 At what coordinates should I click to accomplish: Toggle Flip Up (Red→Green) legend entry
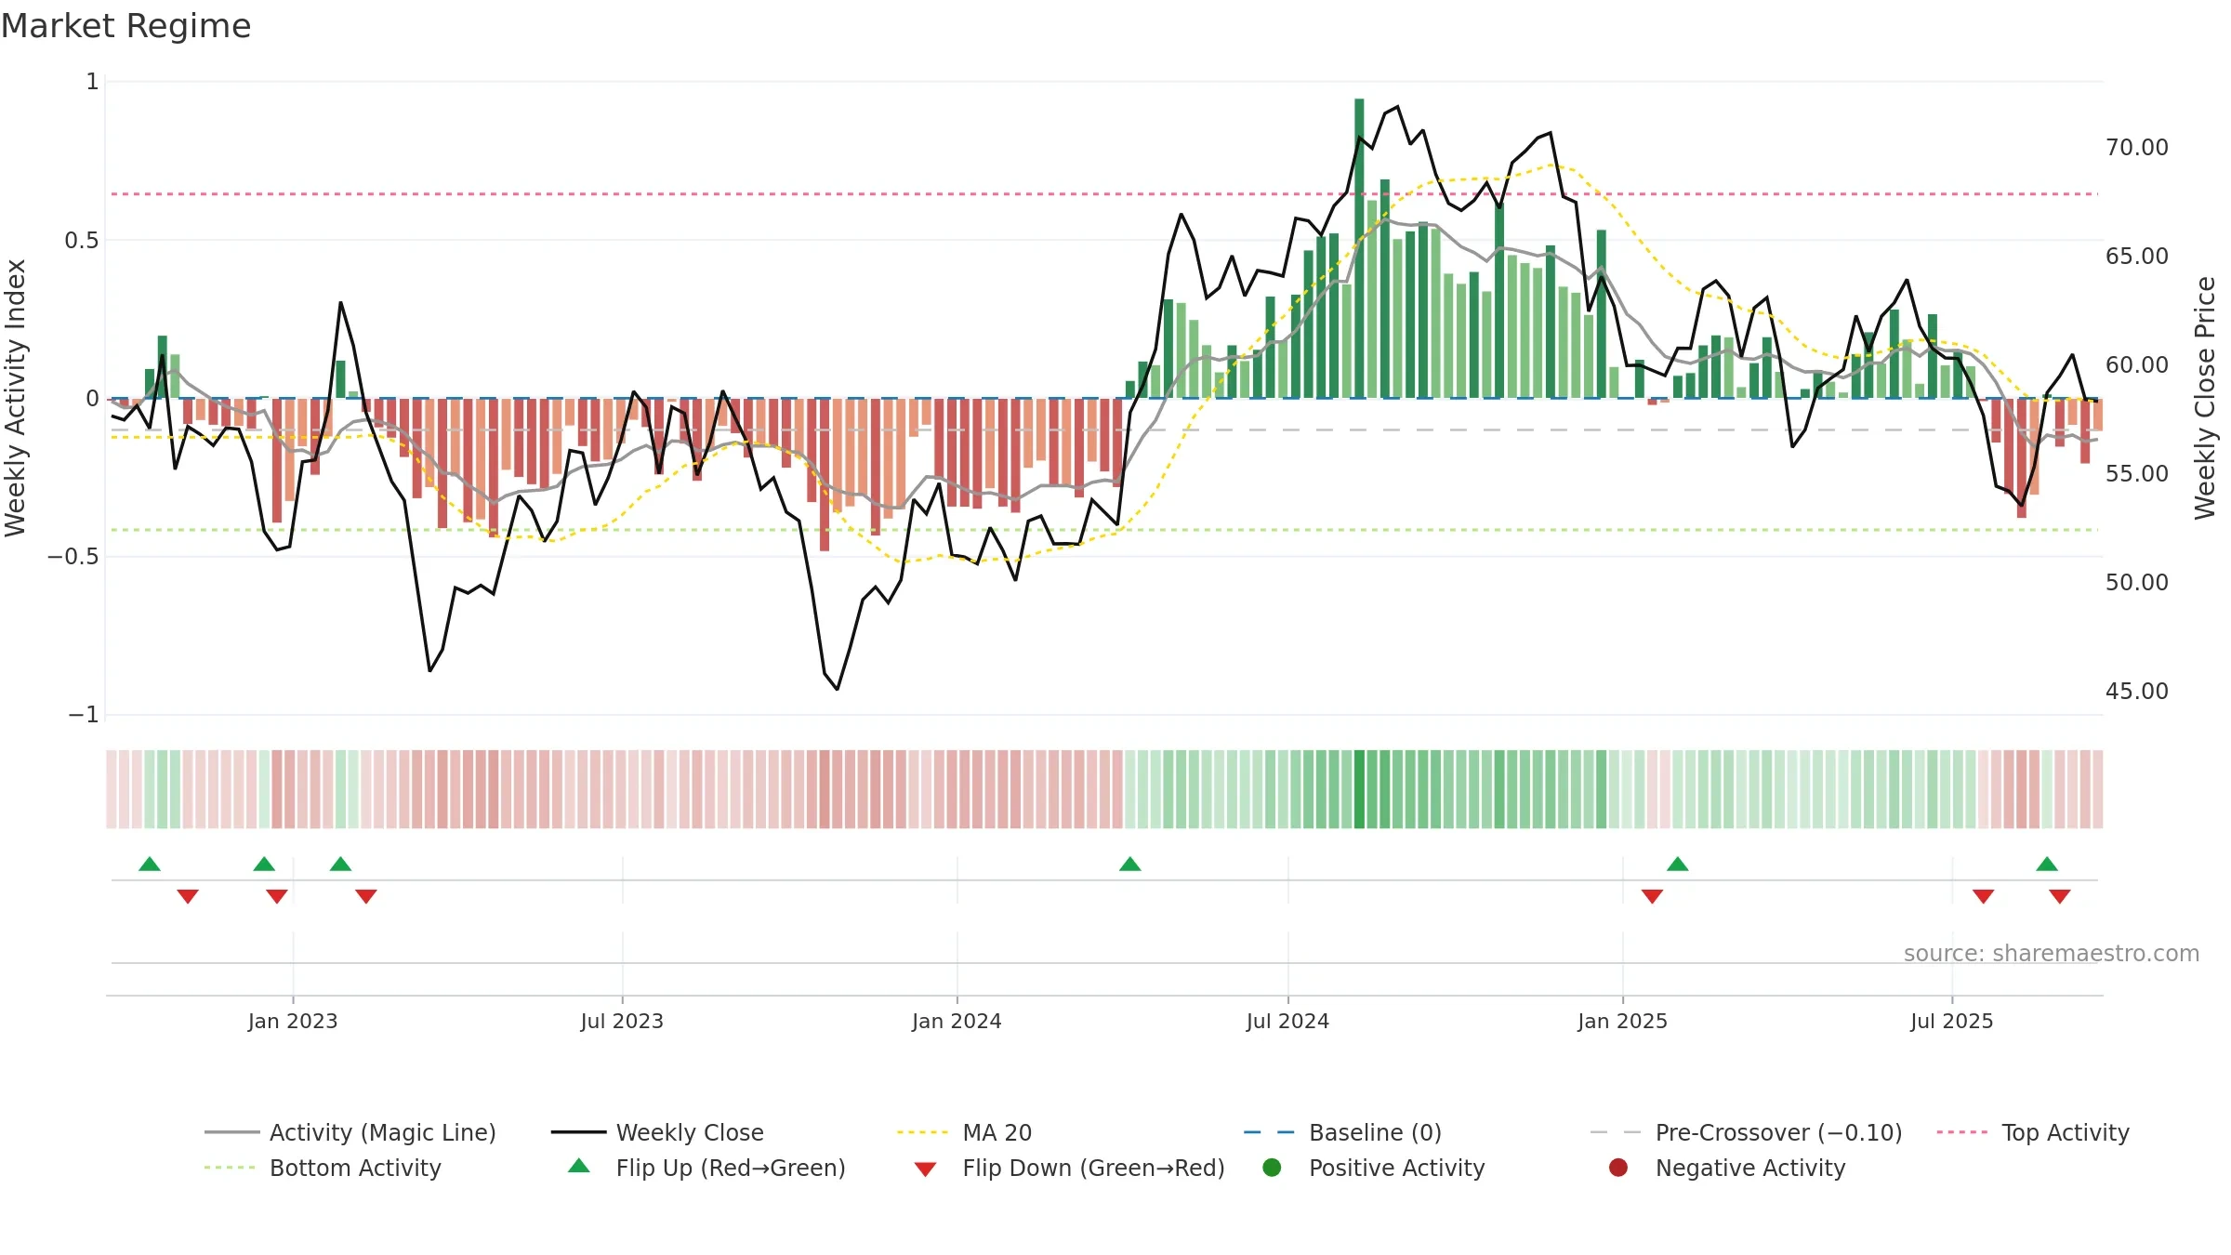click(x=706, y=1168)
